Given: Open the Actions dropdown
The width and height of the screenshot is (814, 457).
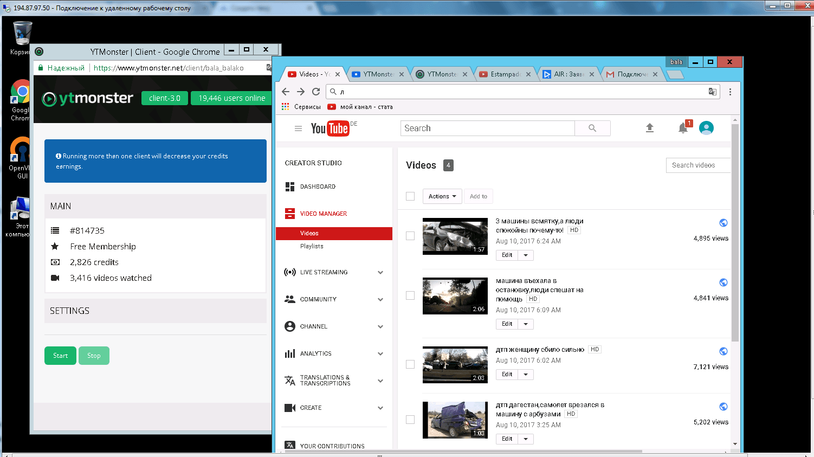Looking at the screenshot, I should (x=442, y=196).
